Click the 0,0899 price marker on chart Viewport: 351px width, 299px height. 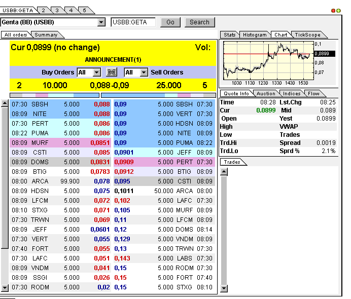point(324,54)
